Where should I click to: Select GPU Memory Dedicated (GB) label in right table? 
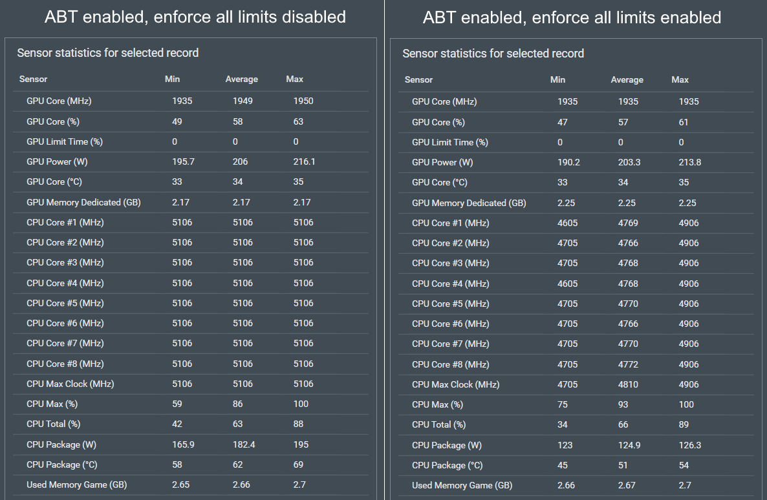(469, 203)
